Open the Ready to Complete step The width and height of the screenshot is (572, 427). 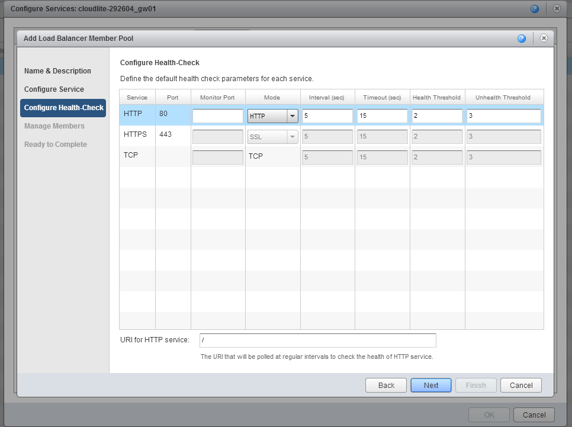[54, 144]
